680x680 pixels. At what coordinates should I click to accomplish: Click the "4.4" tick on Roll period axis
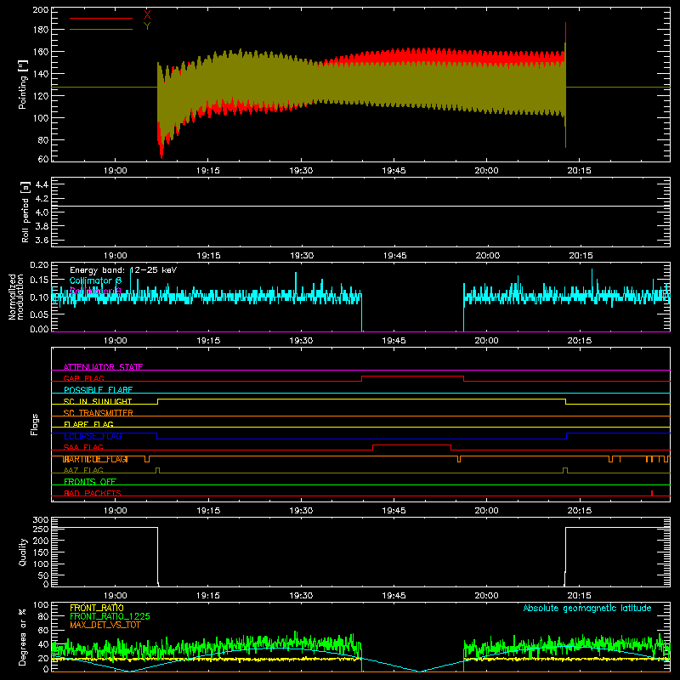click(42, 184)
